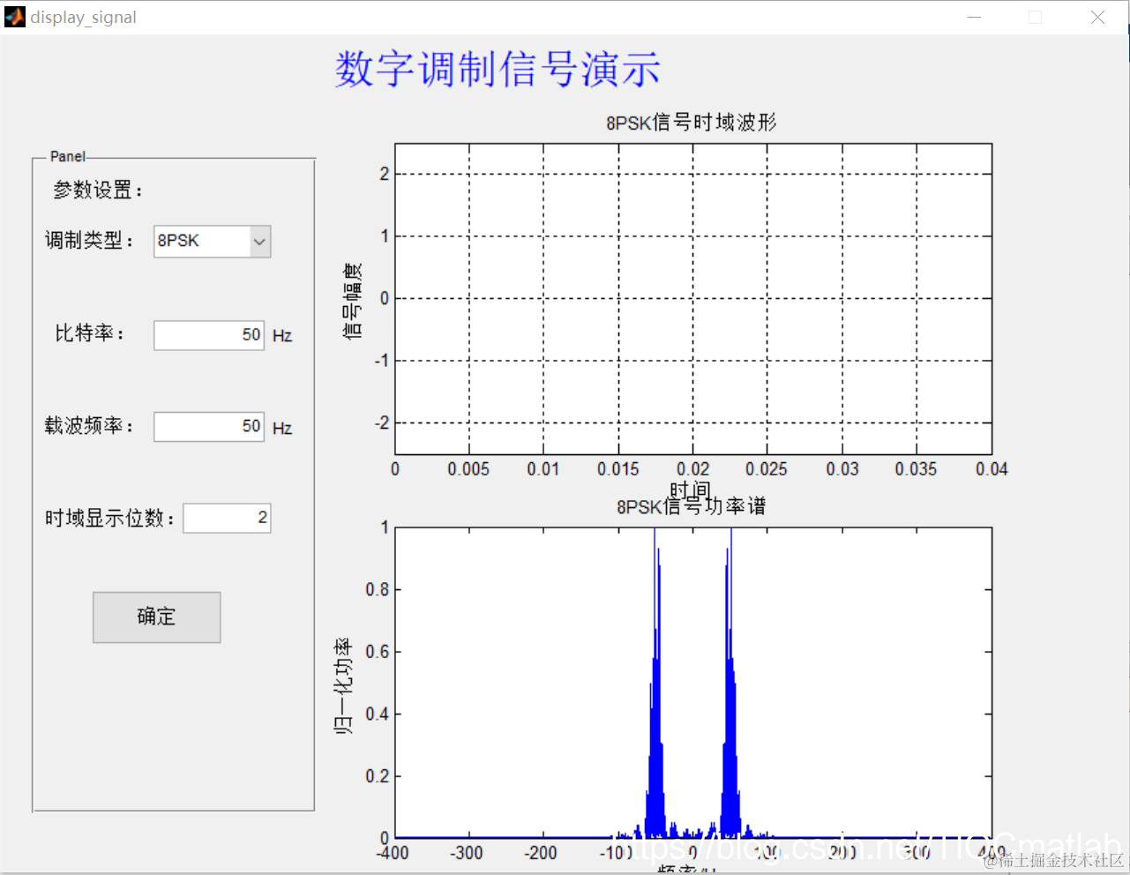Image resolution: width=1130 pixels, height=875 pixels.
Task: Click the disabled maximize window icon
Action: tap(1036, 18)
